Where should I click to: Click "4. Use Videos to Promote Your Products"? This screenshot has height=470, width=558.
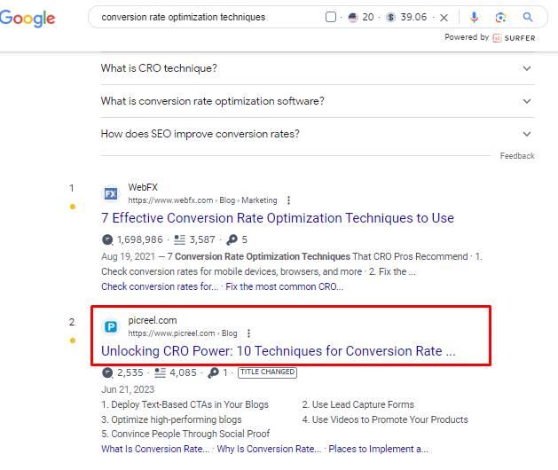click(385, 419)
